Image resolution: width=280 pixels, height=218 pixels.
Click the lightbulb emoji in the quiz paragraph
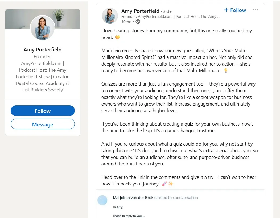pos(226,70)
